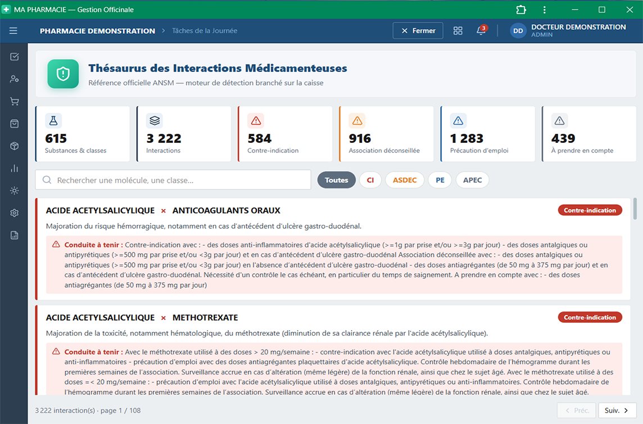Viewport: 643px width, 424px height.
Task: Open the 3 222 Interactions card
Action: coord(184,134)
